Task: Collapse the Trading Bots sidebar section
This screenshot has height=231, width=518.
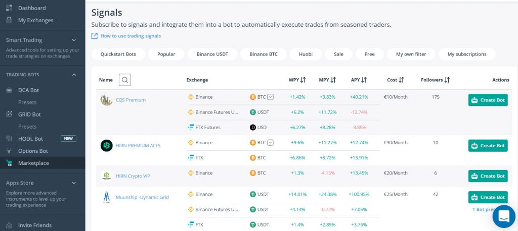Action: [x=74, y=75]
